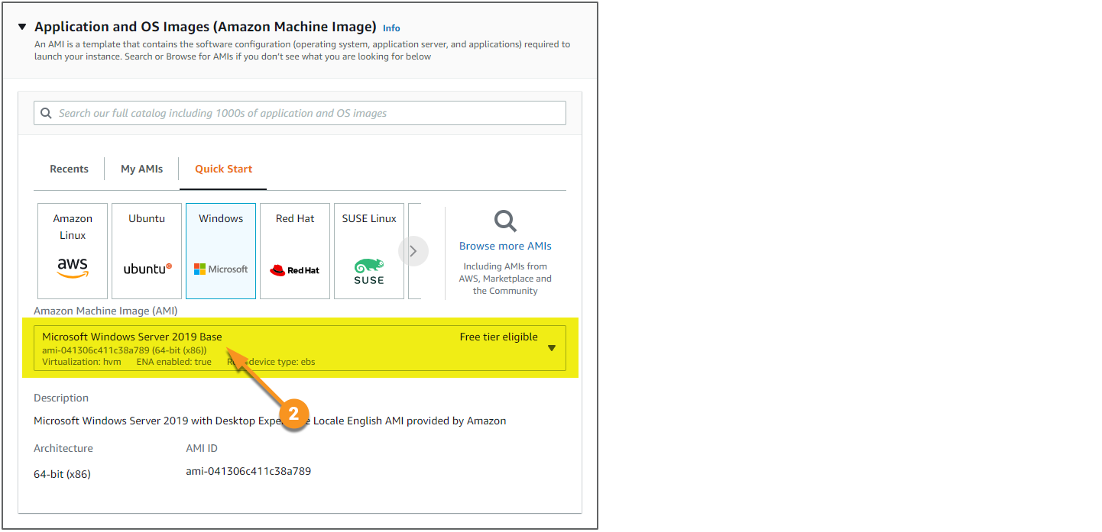1102x532 pixels.
Task: Collapse the Application and OS Images section
Action: [22, 27]
